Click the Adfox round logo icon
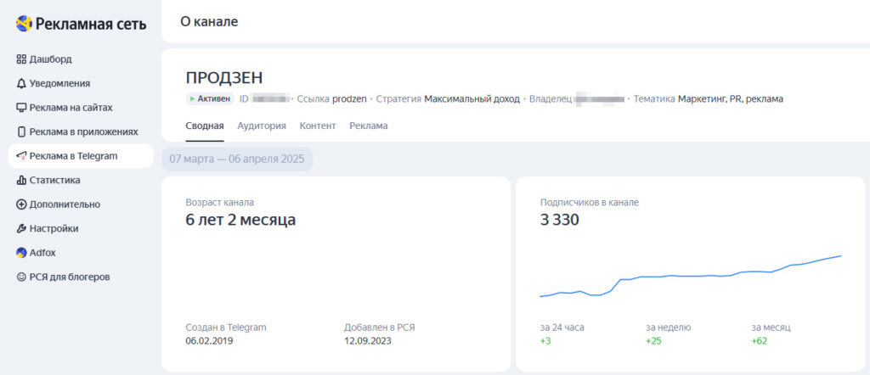The width and height of the screenshot is (870, 375). click(21, 253)
